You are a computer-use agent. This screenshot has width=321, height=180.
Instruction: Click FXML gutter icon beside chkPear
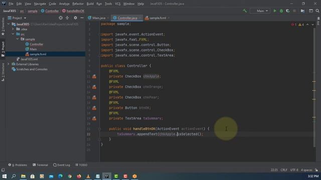94,97
